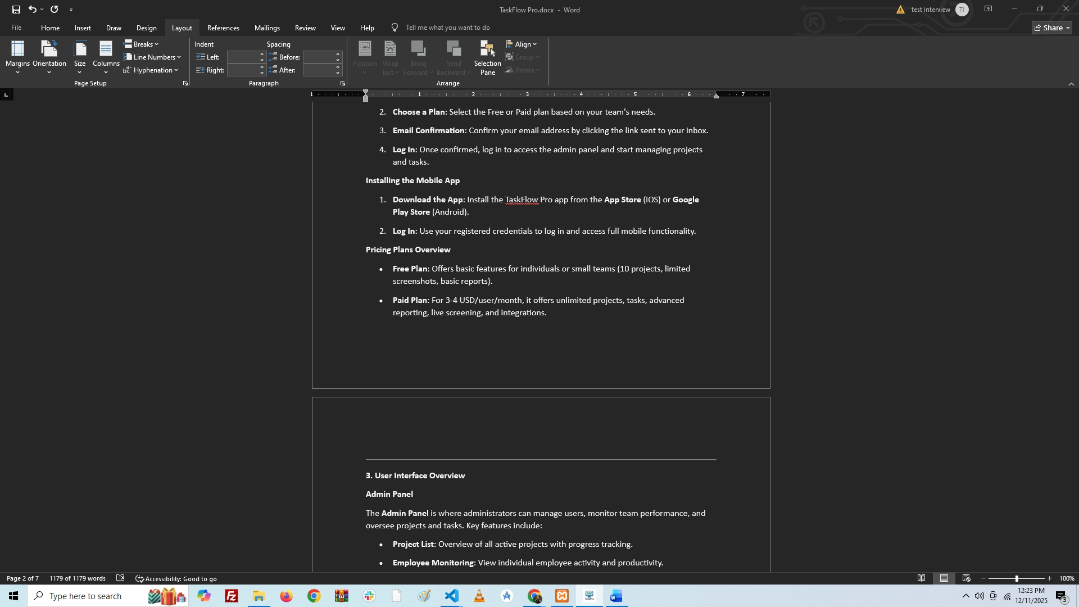Open the Accessibility checker status
Screen dimensions: 1079x607
tap(176, 578)
